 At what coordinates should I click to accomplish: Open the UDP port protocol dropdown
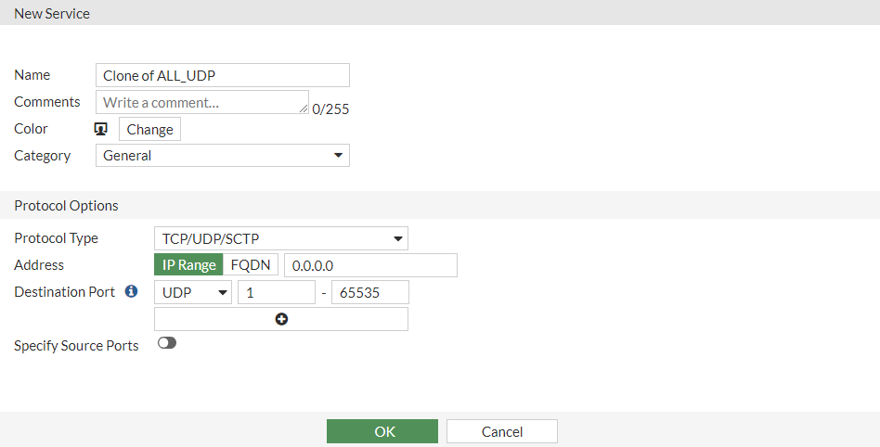pos(194,292)
